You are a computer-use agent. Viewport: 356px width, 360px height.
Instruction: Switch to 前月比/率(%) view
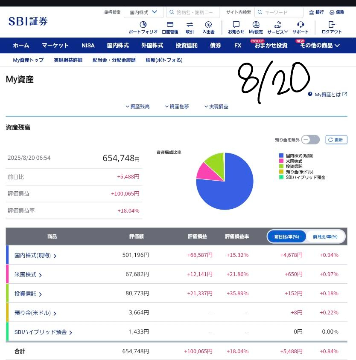point(325,236)
